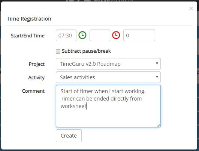The width and height of the screenshot is (199, 151).
Task: Select the duration field showing 0
Action: (x=139, y=35)
